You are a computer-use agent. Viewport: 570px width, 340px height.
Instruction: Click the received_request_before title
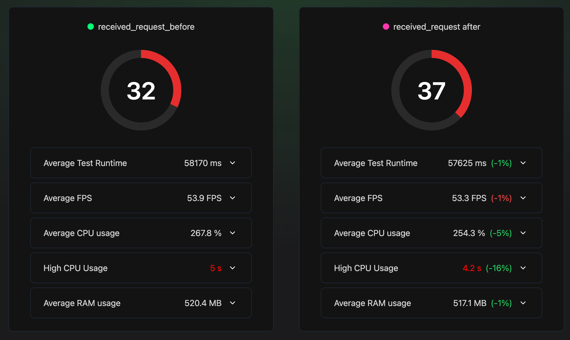tap(146, 27)
